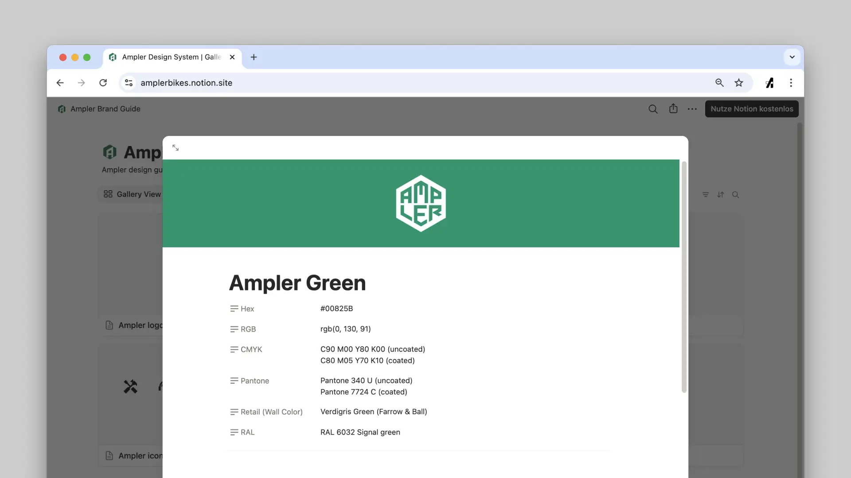851x478 pixels.
Task: Click the gallery sort arrows icon
Action: 721,195
